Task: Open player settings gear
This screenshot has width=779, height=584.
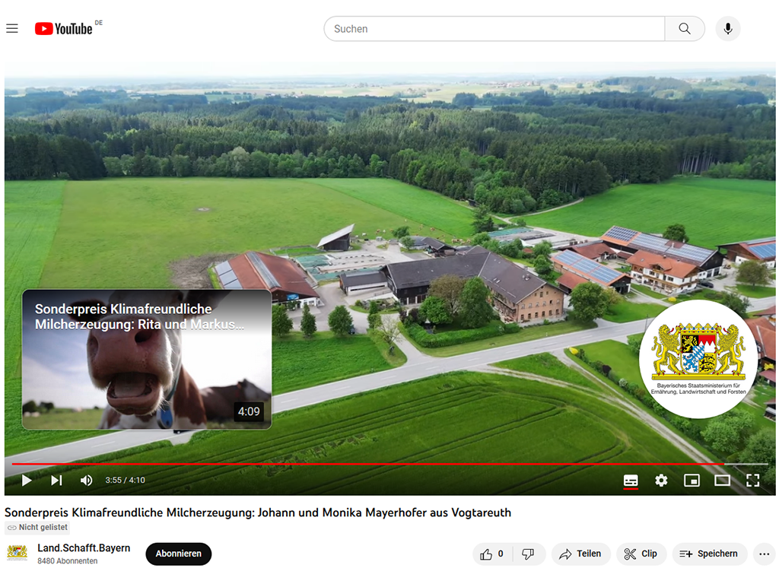Action: click(x=661, y=481)
